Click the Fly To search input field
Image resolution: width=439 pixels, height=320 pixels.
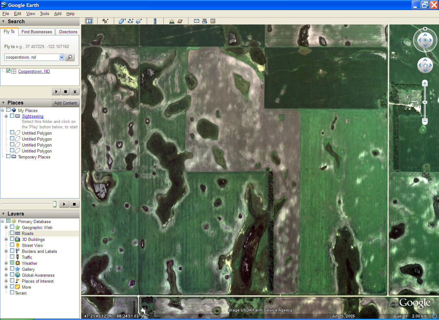[x=32, y=57]
